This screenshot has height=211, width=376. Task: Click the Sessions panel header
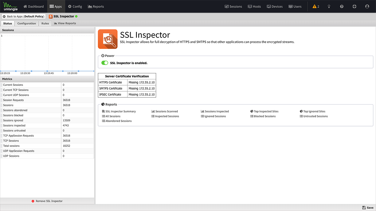click(x=47, y=30)
